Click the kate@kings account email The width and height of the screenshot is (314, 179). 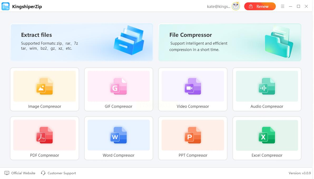click(x=218, y=7)
